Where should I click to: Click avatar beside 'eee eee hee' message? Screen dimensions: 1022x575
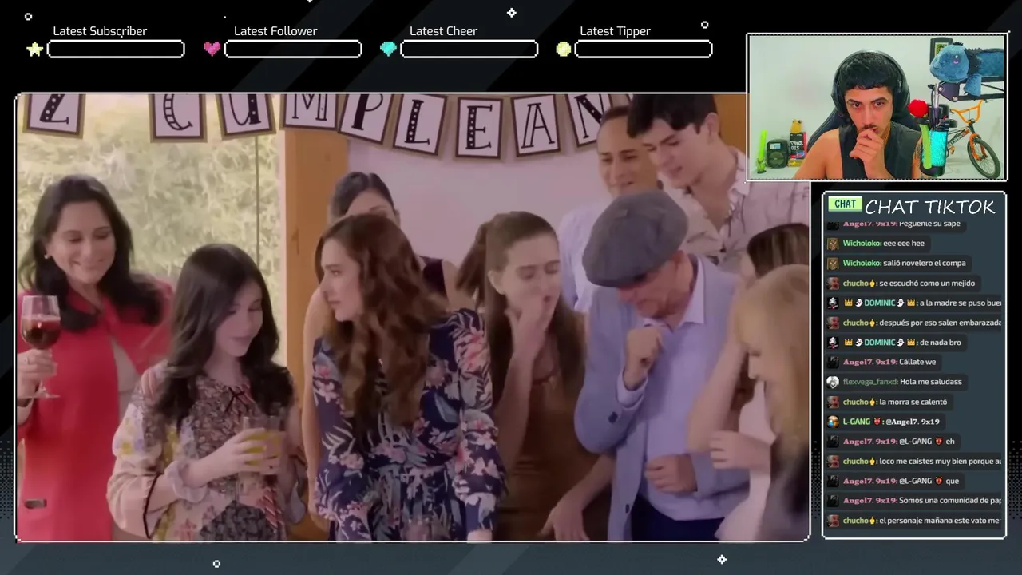tap(833, 244)
